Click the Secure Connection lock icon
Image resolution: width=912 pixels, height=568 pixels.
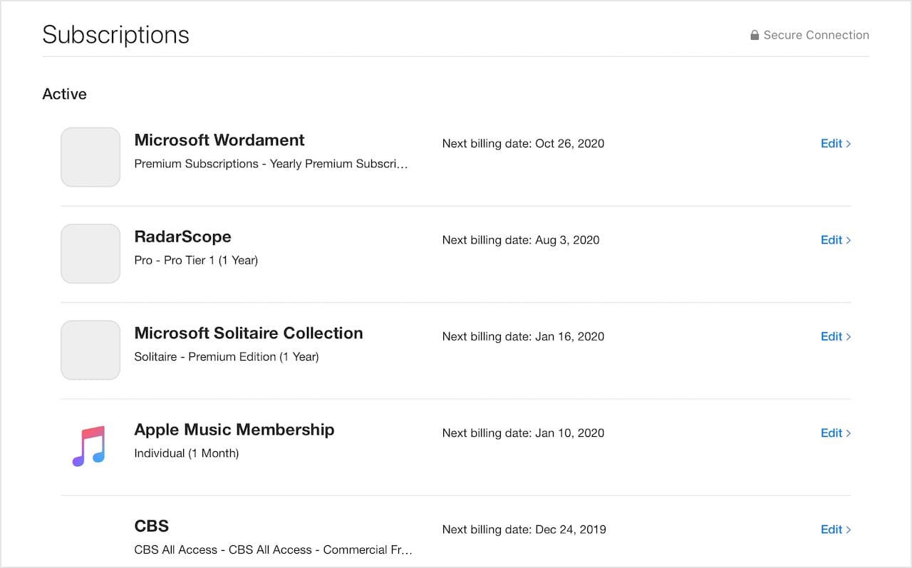click(755, 35)
